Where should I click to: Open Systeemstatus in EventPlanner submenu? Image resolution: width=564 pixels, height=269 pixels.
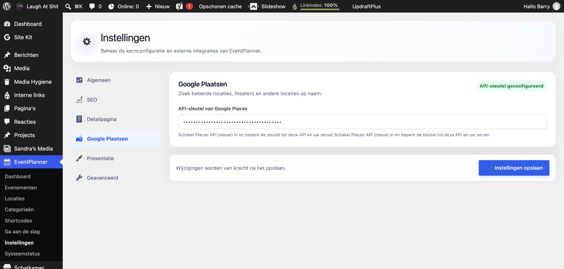22,254
